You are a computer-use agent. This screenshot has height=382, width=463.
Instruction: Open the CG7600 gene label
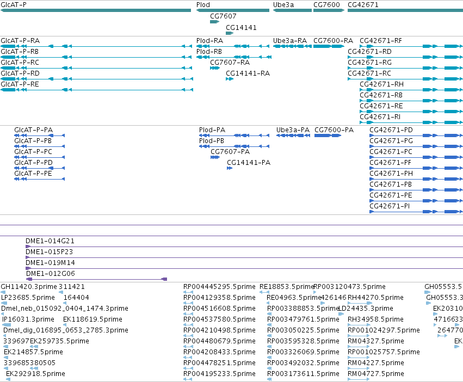coord(326,5)
